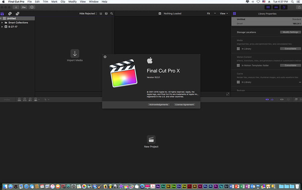Click the Spotlight search icon in menu bar
302x190 pixels.
pos(292,2)
